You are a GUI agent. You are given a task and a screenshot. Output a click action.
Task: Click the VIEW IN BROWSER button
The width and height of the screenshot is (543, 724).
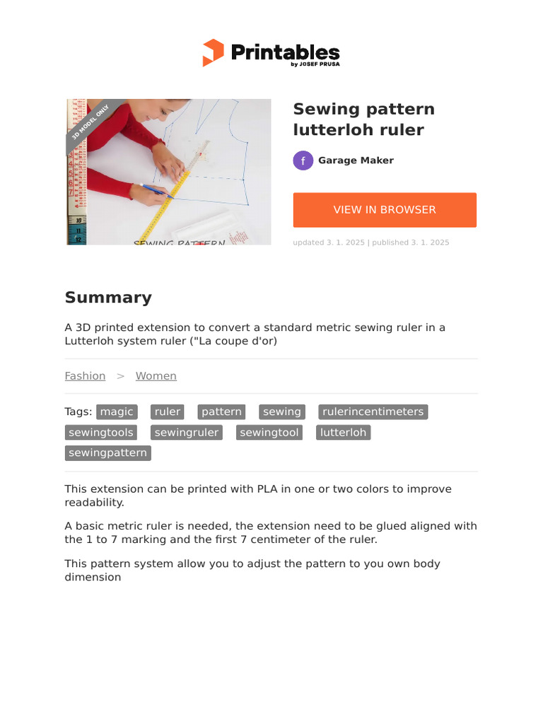click(385, 209)
